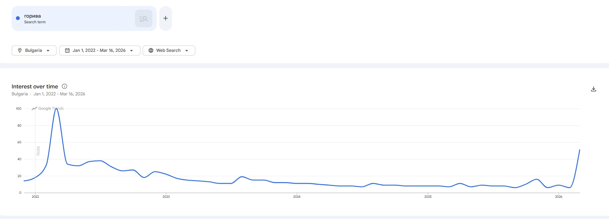Click the Google Trends logo on the chart
Image resolution: width=609 pixels, height=219 pixels.
(x=48, y=108)
